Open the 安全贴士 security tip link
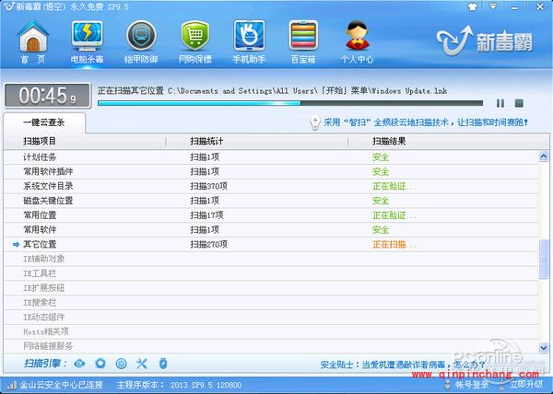 tap(403, 365)
